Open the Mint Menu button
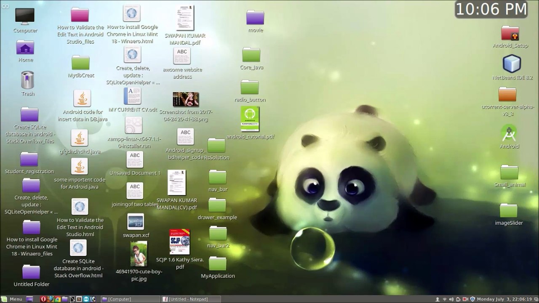Image resolution: width=539 pixels, height=303 pixels. [12, 299]
